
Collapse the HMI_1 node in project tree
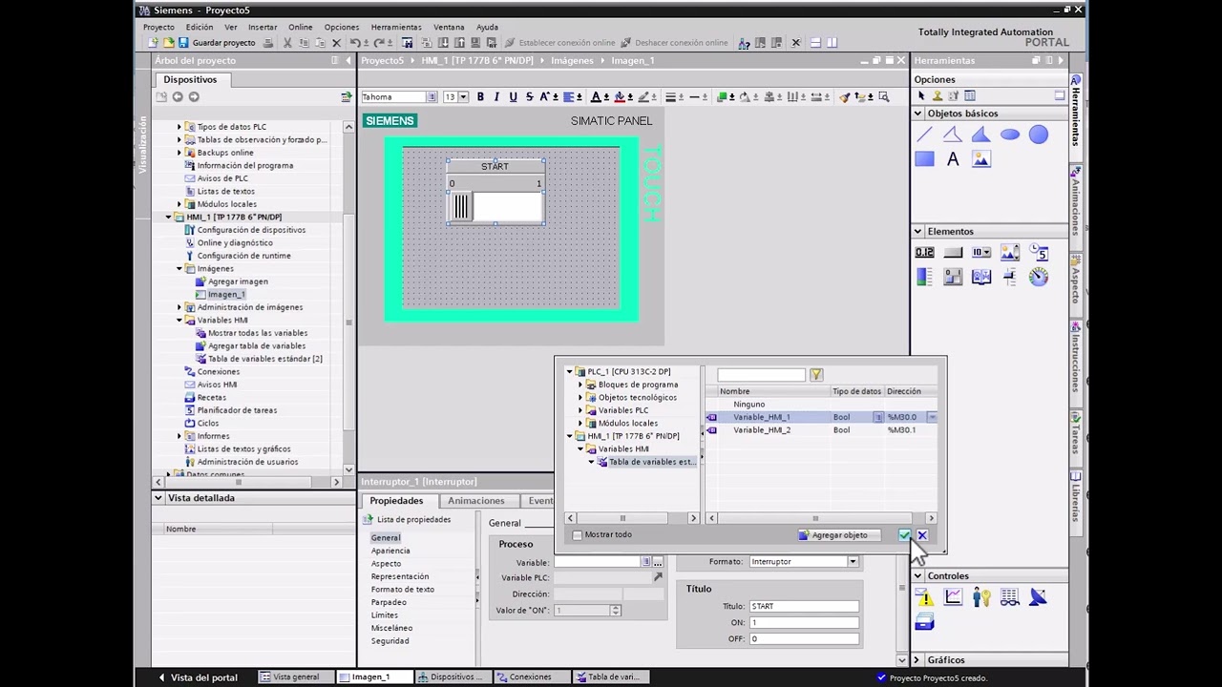[x=169, y=218]
